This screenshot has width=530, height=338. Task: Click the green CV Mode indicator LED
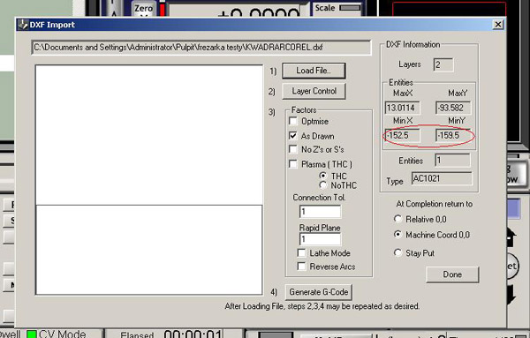point(32,334)
